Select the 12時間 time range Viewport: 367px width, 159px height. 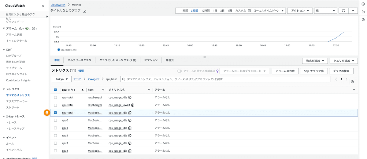pos(206,11)
